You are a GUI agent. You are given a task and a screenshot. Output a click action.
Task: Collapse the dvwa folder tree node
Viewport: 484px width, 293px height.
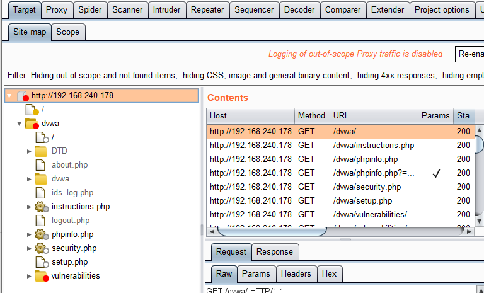pyautogui.click(x=19, y=124)
